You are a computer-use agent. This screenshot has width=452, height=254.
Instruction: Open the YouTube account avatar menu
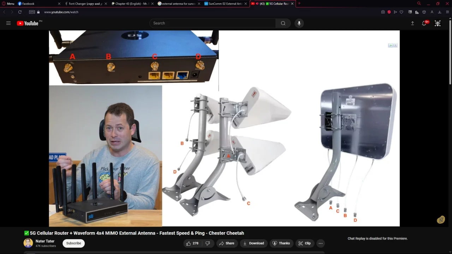[438, 23]
